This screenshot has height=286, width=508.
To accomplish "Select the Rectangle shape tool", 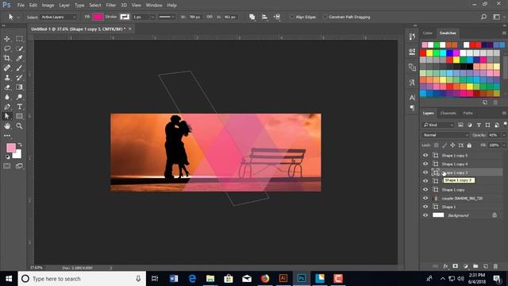I will [19, 116].
